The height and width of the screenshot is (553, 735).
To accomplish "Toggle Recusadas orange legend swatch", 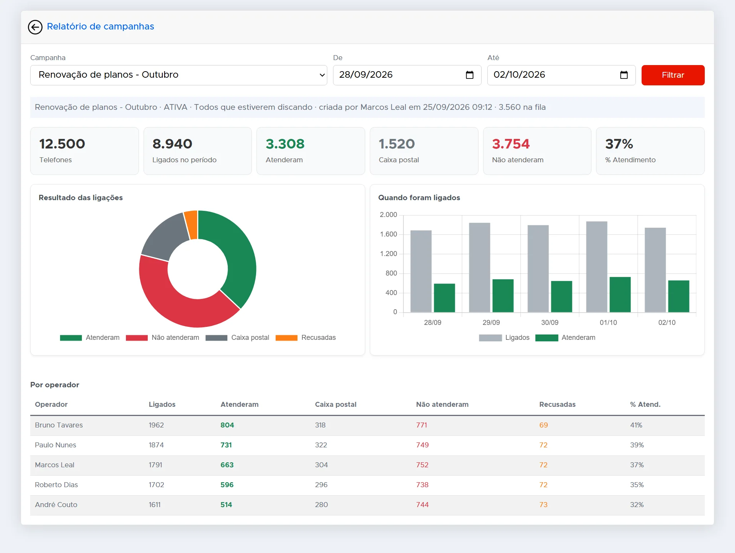I will [x=286, y=338].
